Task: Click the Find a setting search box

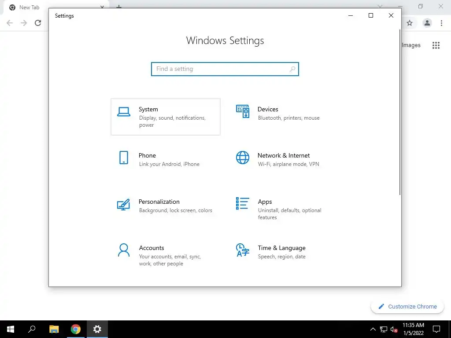Action: [x=225, y=69]
